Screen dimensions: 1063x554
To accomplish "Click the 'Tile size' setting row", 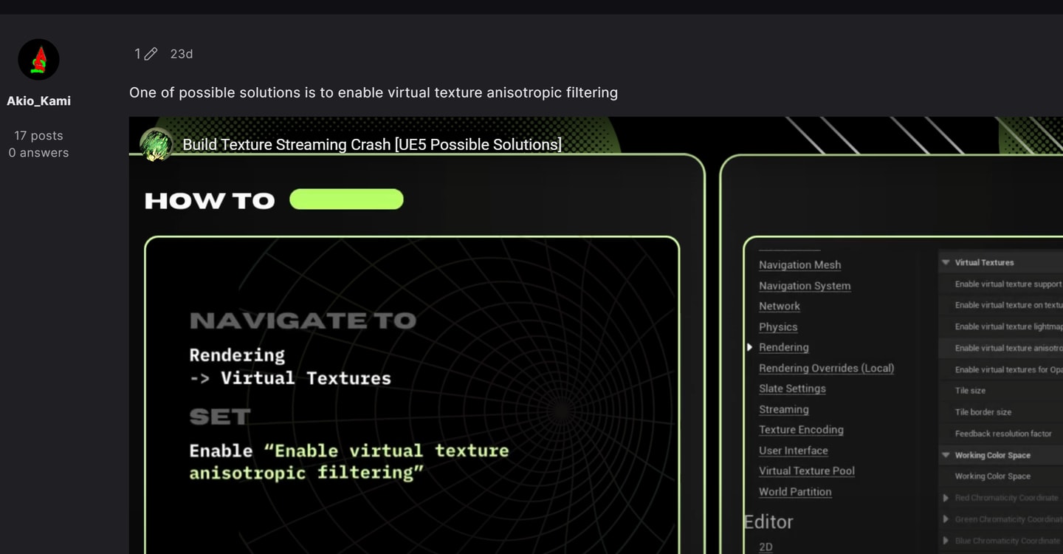I will [x=1001, y=391].
